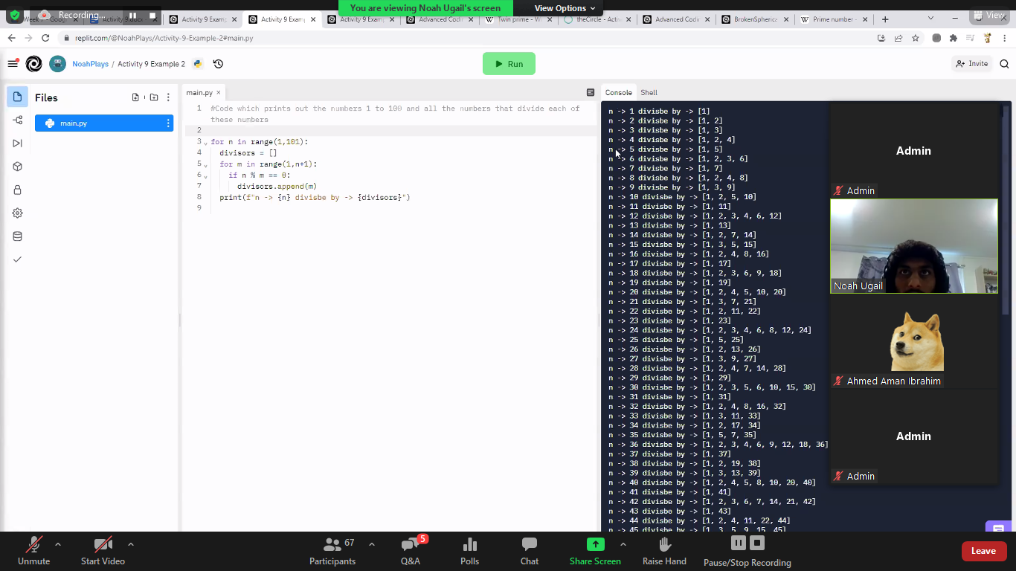Click the red Leave meeting button
Screen dimensions: 1016x571
click(x=983, y=551)
